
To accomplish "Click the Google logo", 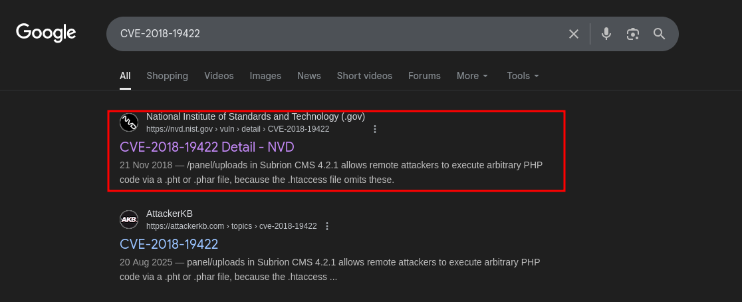I will [46, 33].
